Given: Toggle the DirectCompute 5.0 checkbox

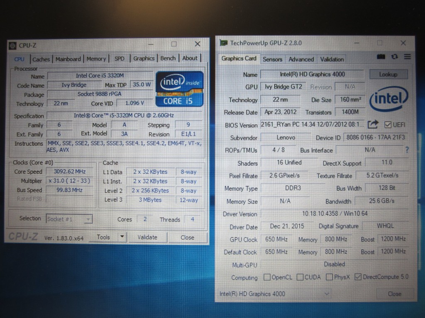Looking at the screenshot, I should (358, 277).
